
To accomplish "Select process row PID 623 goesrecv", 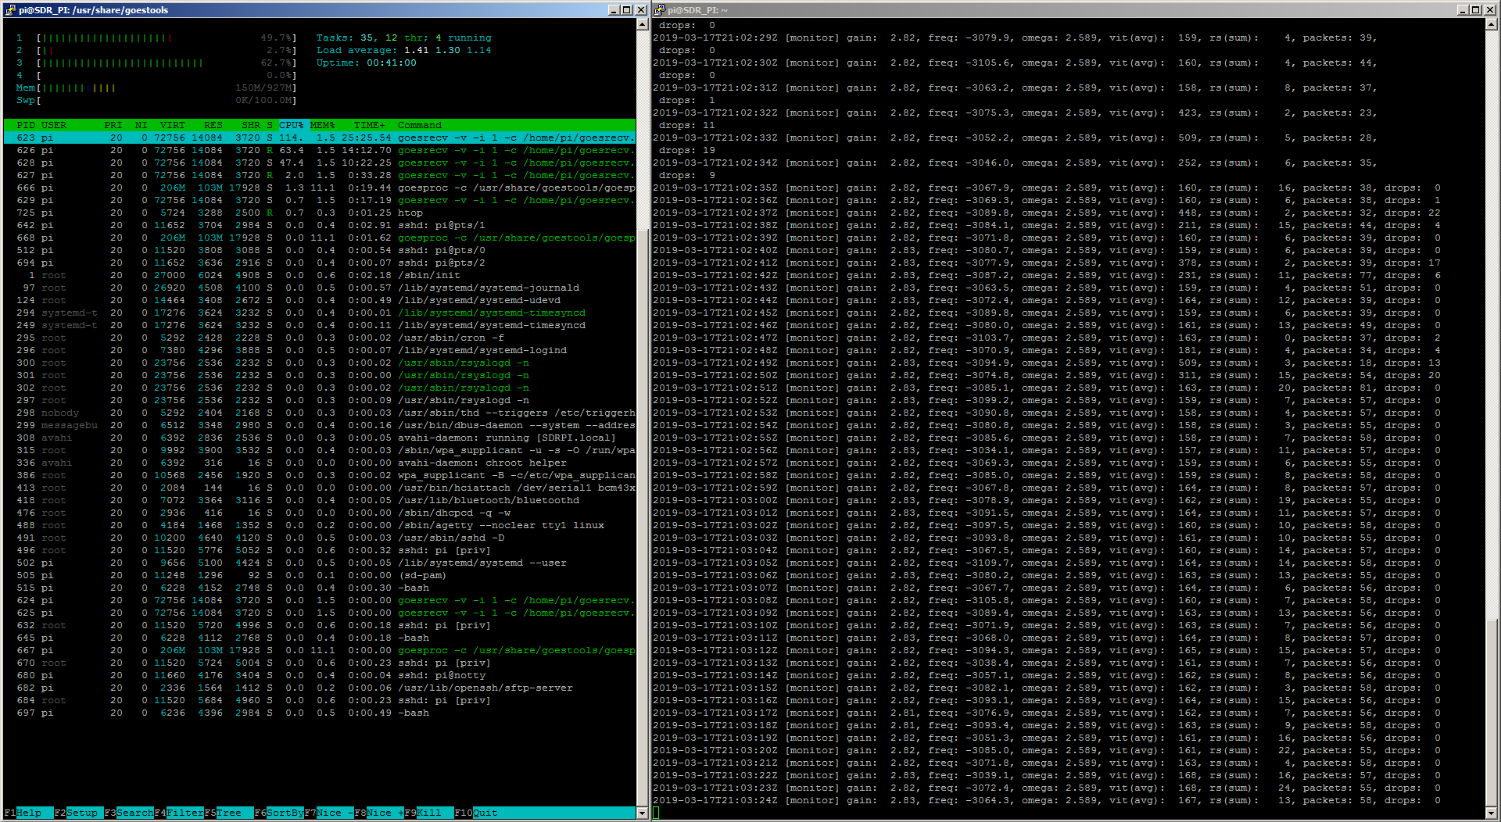I will [320, 138].
